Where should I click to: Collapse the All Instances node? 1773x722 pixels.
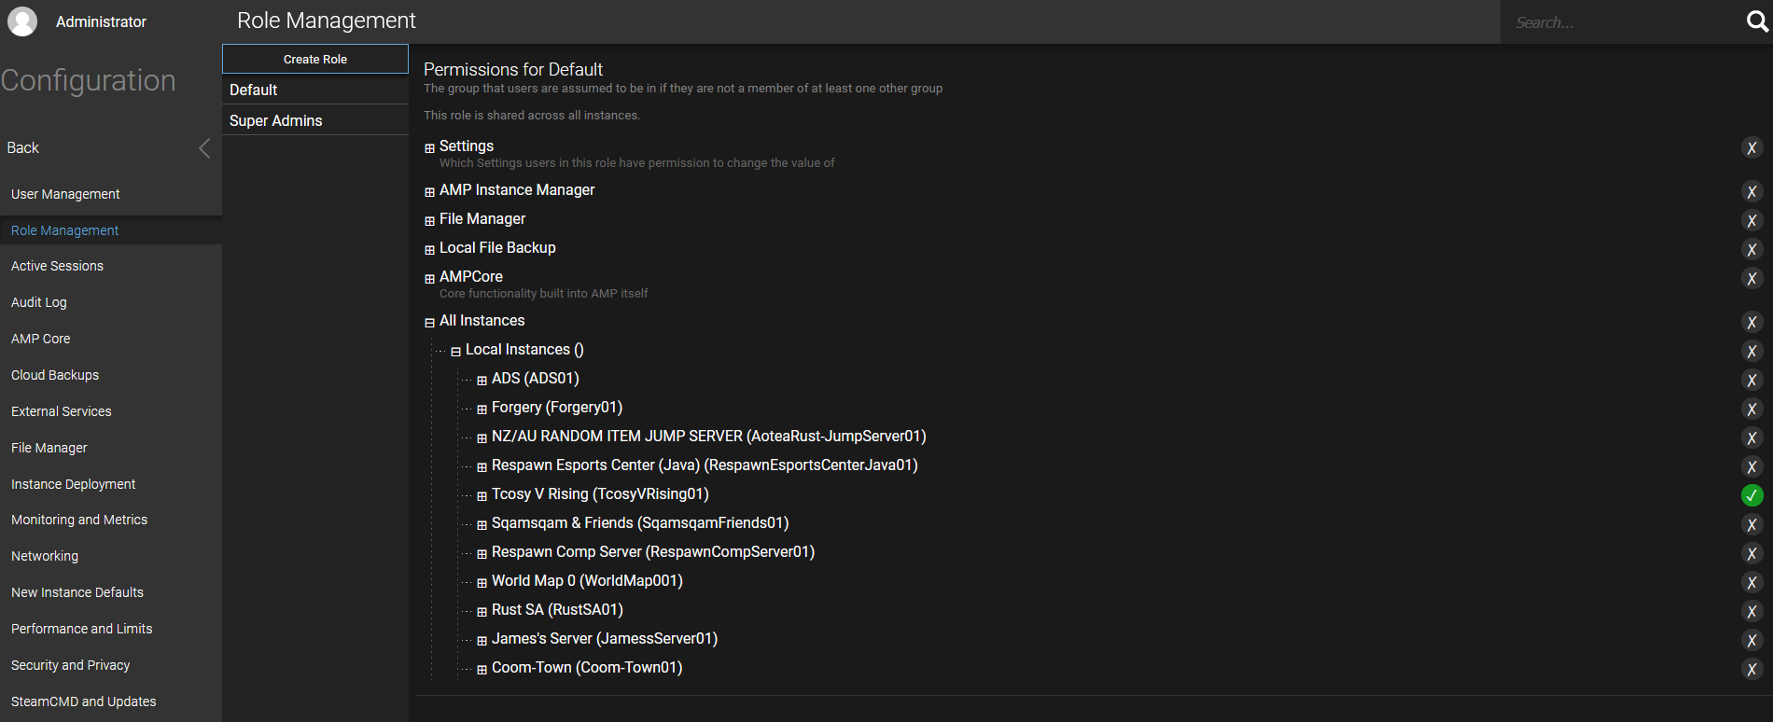pyautogui.click(x=429, y=323)
